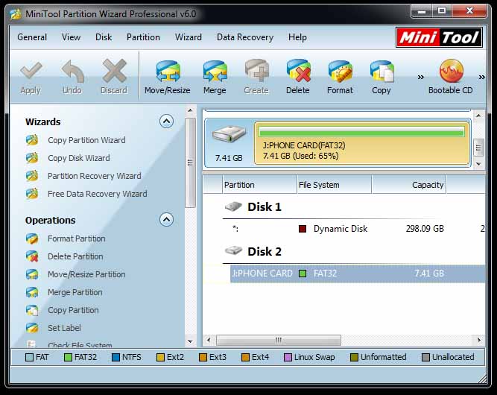Click the Linux Swap purple legend swatch
The height and width of the screenshot is (395, 497).
click(288, 357)
